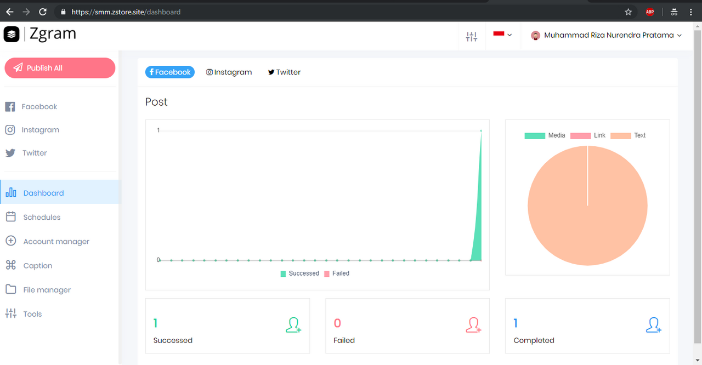This screenshot has height=365, width=702.
Task: Switch to the Instagram stats tab
Action: [x=229, y=72]
